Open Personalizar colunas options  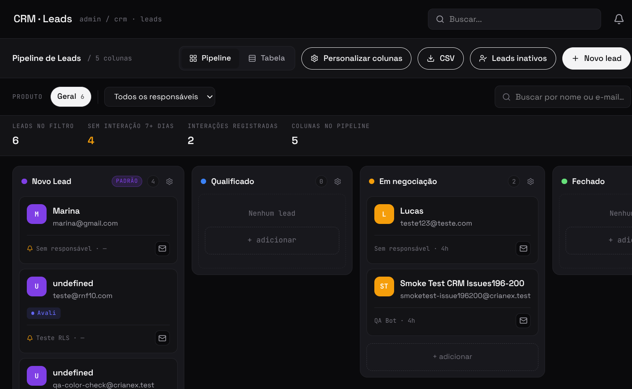point(356,58)
